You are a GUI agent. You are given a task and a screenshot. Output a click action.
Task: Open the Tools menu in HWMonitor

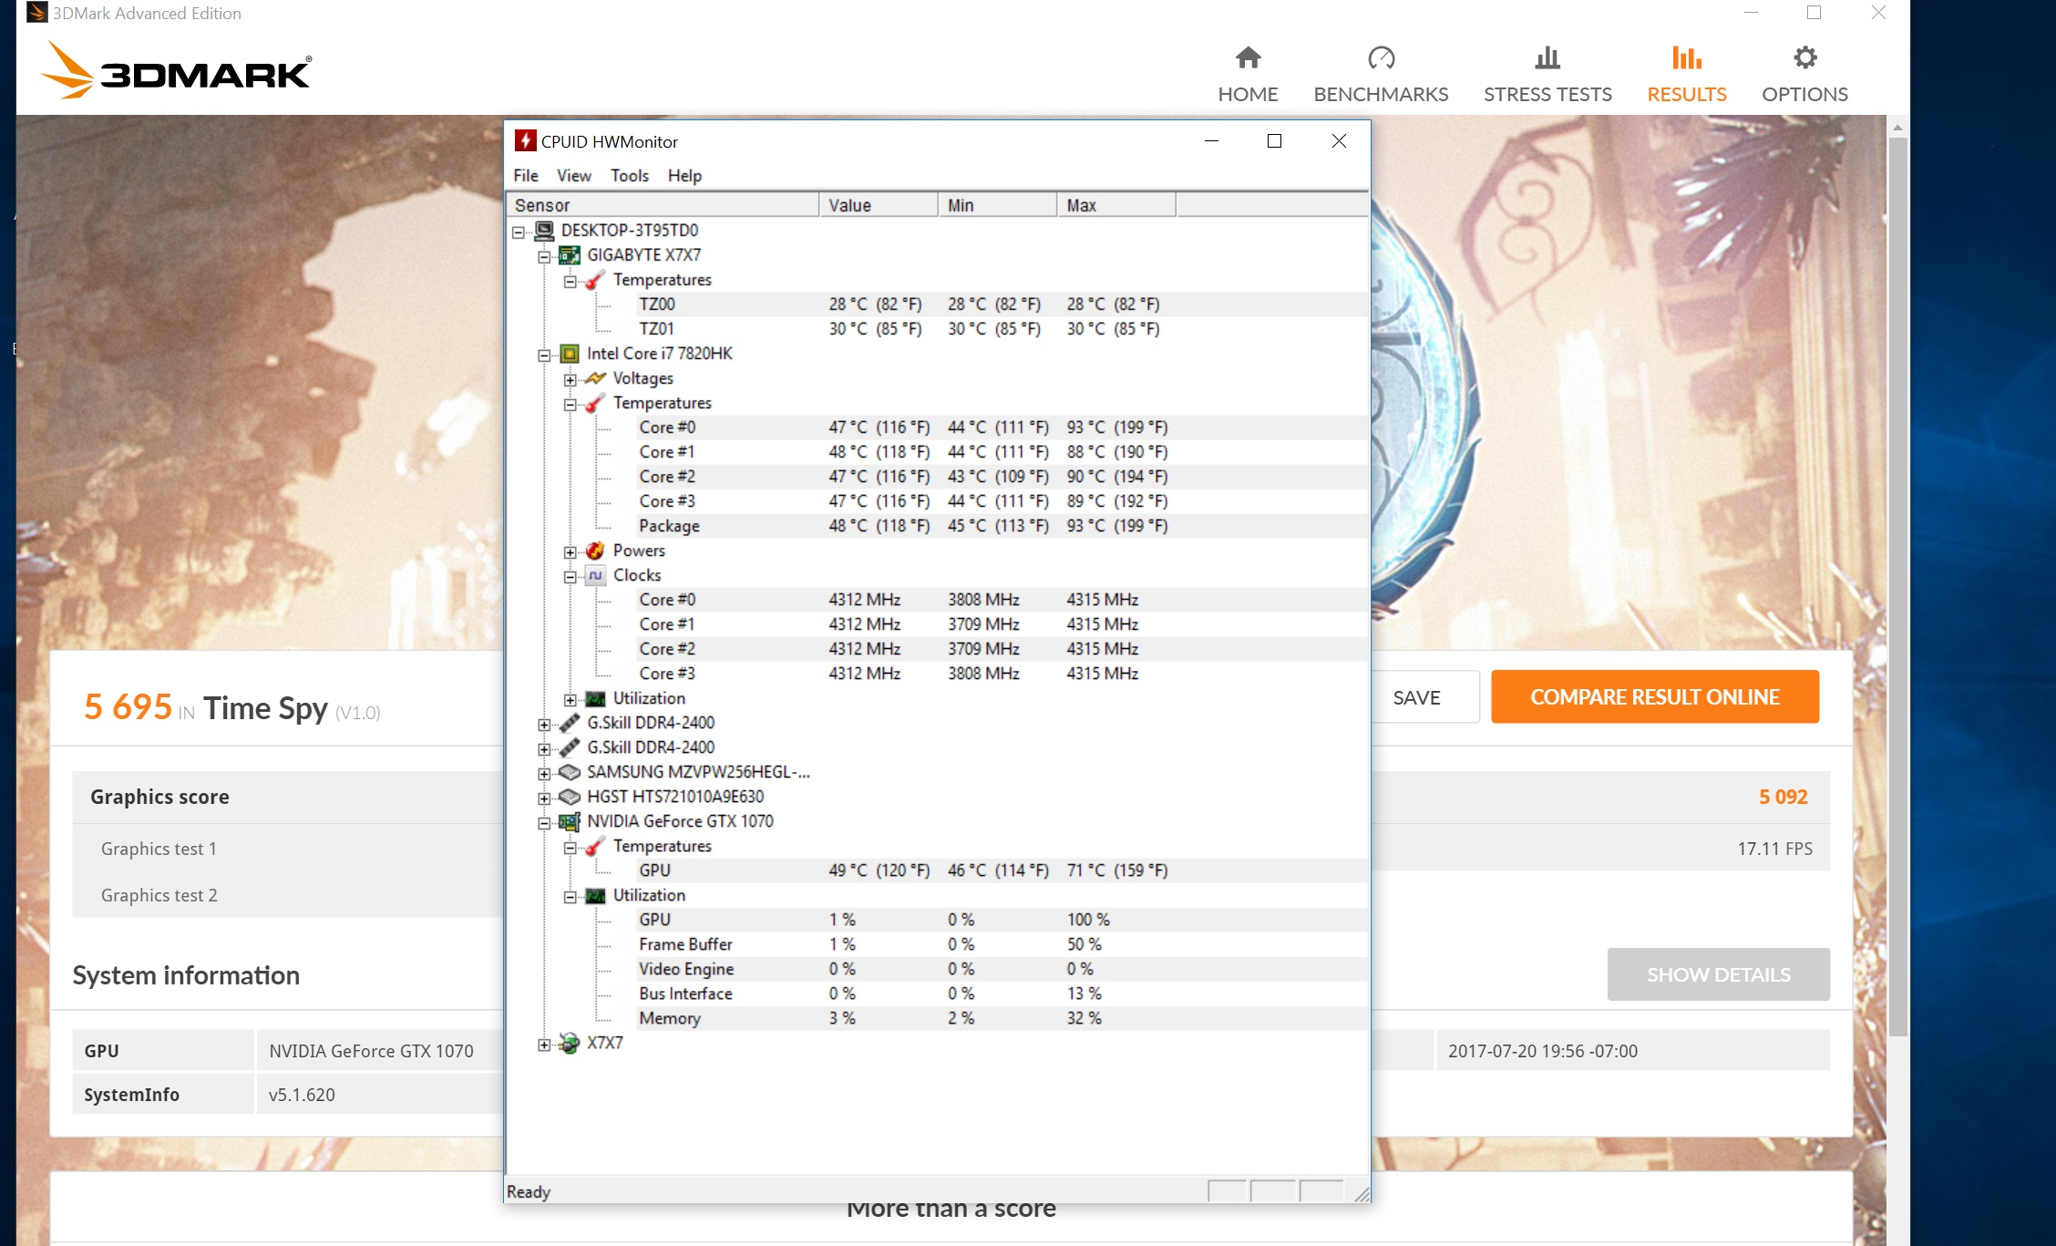pyautogui.click(x=630, y=175)
